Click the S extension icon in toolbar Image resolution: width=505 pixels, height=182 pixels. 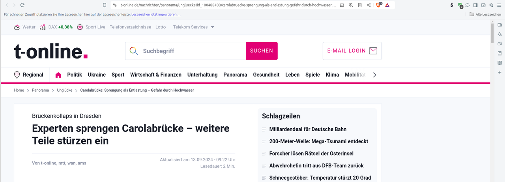point(452,5)
